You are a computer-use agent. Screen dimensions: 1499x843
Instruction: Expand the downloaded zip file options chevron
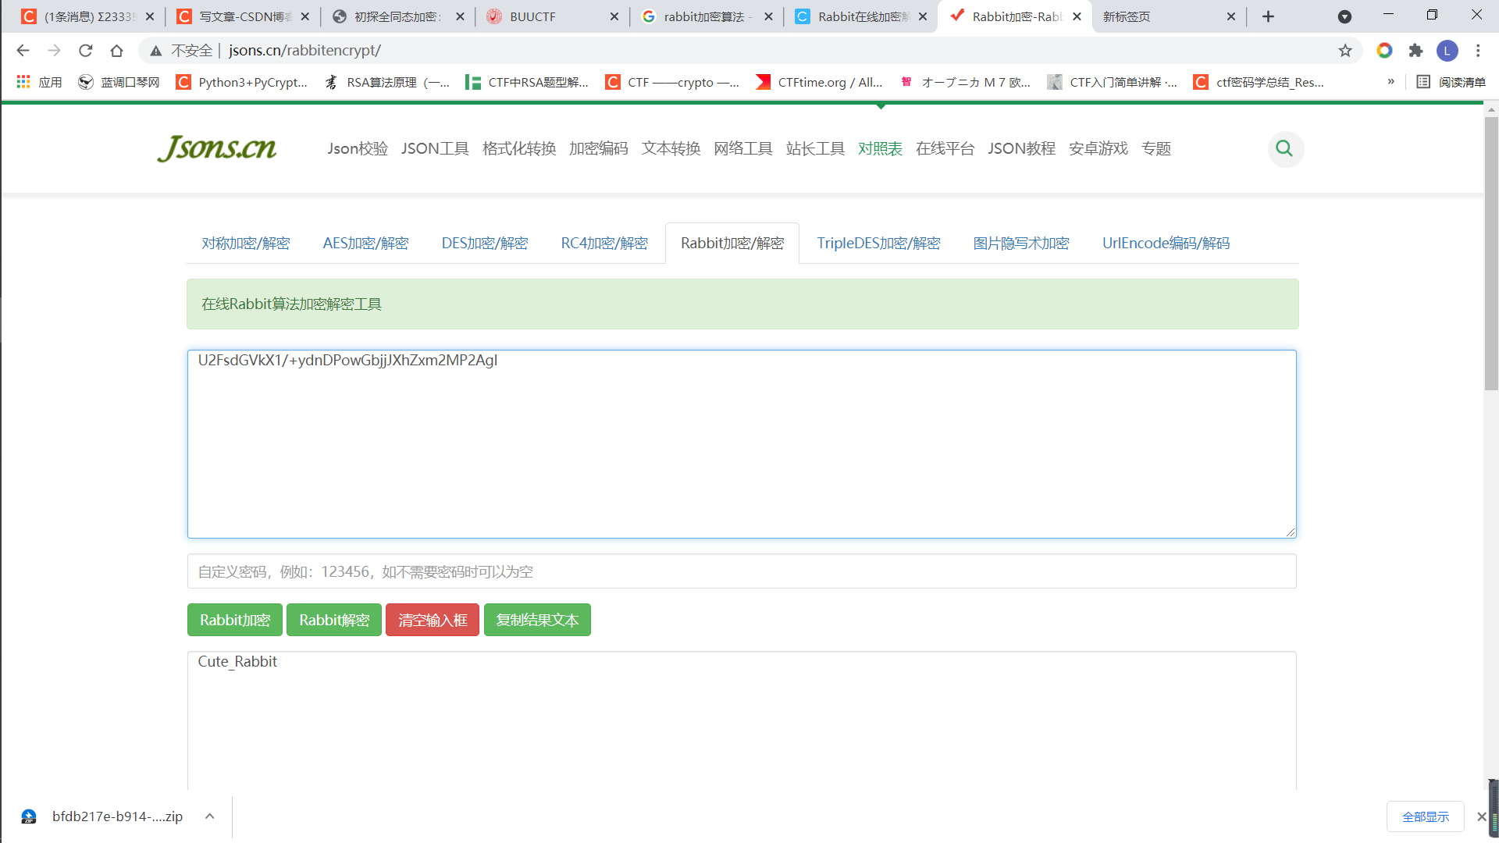[209, 816]
